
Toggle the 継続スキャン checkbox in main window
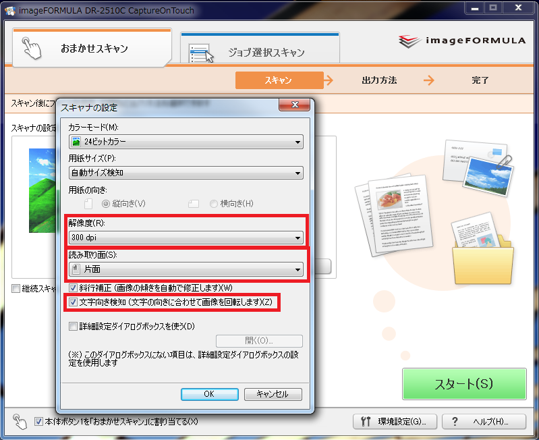[x=16, y=288]
